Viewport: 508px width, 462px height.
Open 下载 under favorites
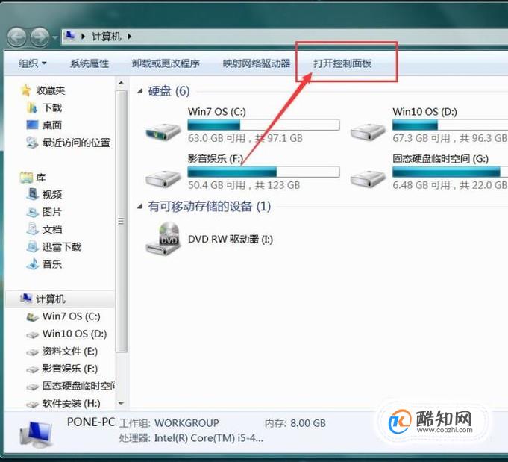click(51, 107)
